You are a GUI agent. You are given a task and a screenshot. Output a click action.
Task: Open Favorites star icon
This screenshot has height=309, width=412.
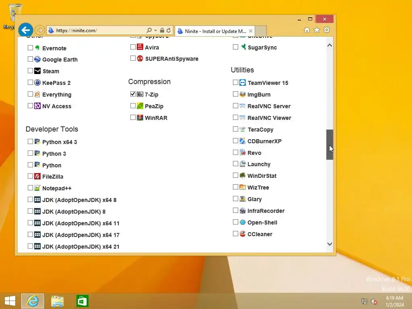(x=317, y=30)
